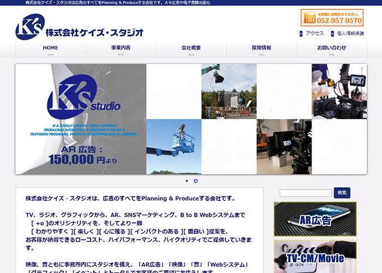This screenshot has width=382, height=273.
Task: Click the arrow icon beside 個人情報保護
Action: (332, 34)
